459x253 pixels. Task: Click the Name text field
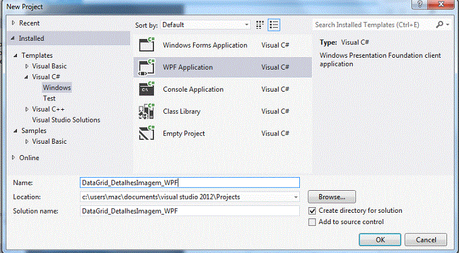pyautogui.click(x=190, y=183)
